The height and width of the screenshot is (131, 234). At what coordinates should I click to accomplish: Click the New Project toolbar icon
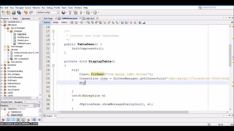click(x=8, y=13)
